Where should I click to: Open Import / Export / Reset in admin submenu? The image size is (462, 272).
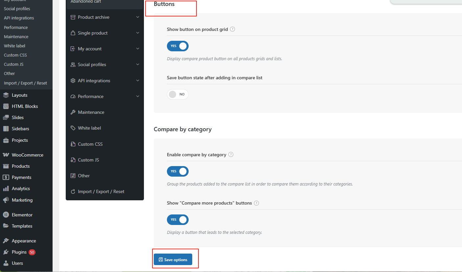25,83
